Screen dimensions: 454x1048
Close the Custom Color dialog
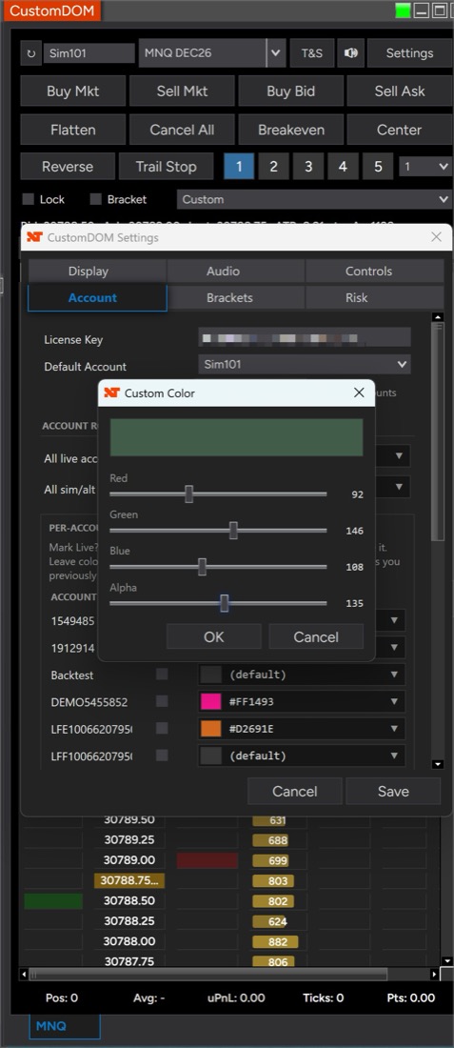(x=359, y=393)
